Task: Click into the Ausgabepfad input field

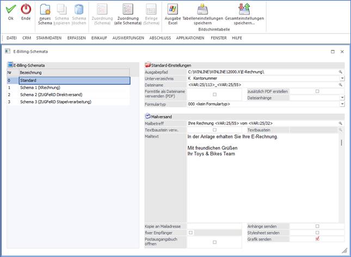Action: [263, 72]
